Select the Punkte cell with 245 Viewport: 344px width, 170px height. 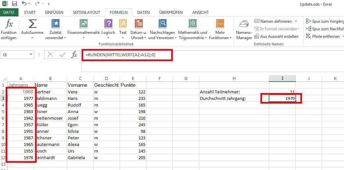click(133, 125)
